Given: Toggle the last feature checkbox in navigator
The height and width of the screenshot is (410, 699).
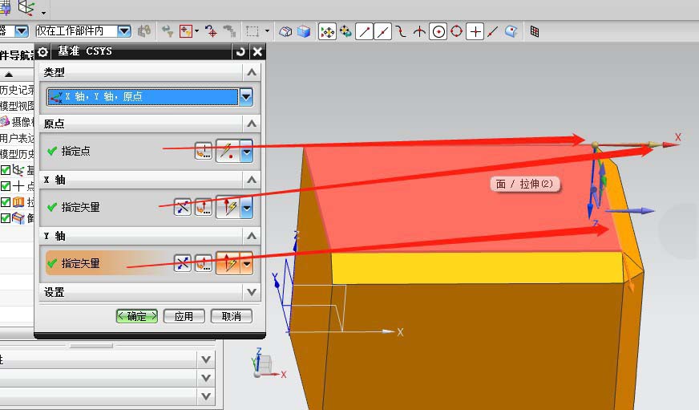Looking at the screenshot, I should [x=6, y=217].
